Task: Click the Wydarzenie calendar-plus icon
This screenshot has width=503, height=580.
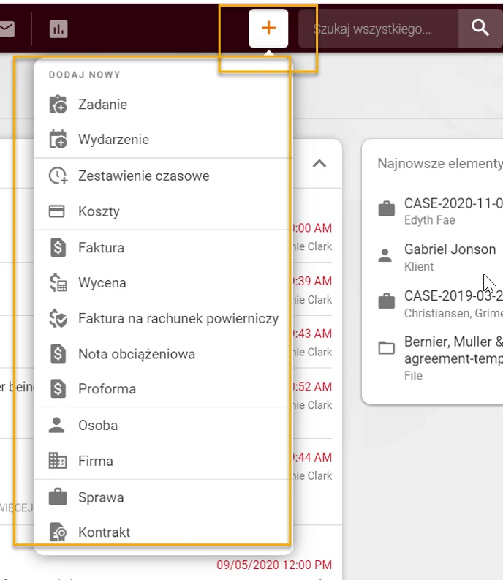Action: click(x=58, y=139)
